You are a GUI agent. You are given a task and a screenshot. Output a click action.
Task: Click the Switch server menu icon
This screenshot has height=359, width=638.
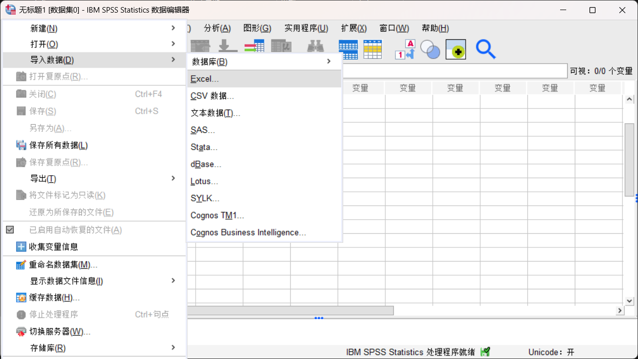click(x=21, y=332)
